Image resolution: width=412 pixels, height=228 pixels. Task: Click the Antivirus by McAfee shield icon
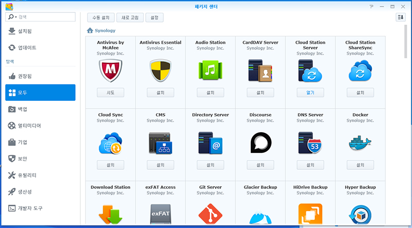tap(110, 71)
